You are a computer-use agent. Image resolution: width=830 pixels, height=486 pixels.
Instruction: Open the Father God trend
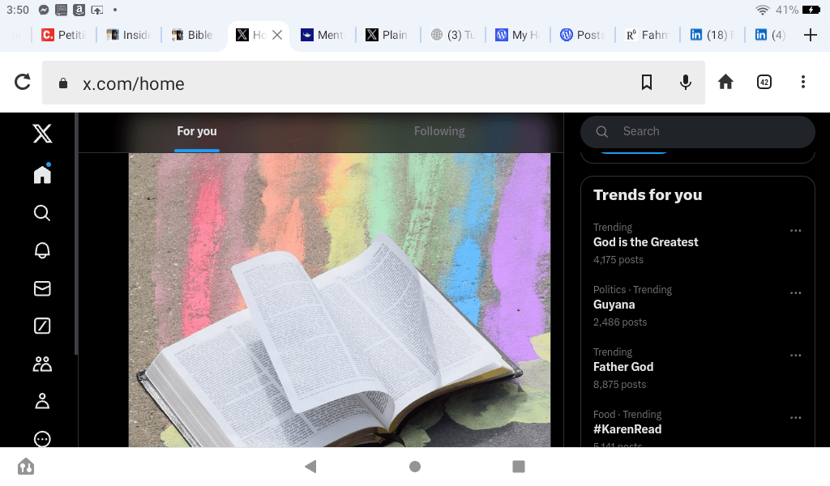point(623,367)
